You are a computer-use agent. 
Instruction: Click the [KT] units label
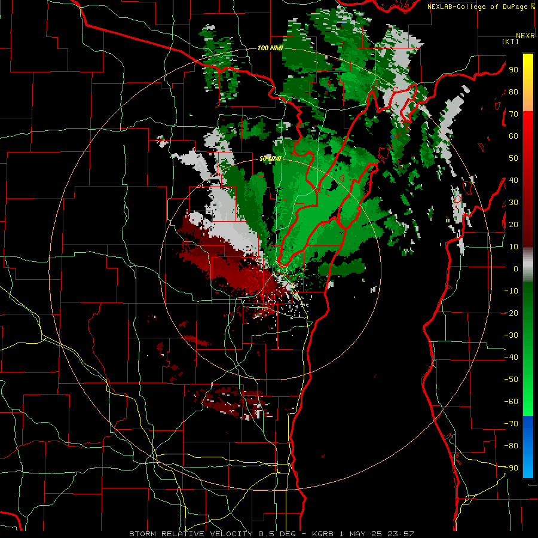(511, 41)
